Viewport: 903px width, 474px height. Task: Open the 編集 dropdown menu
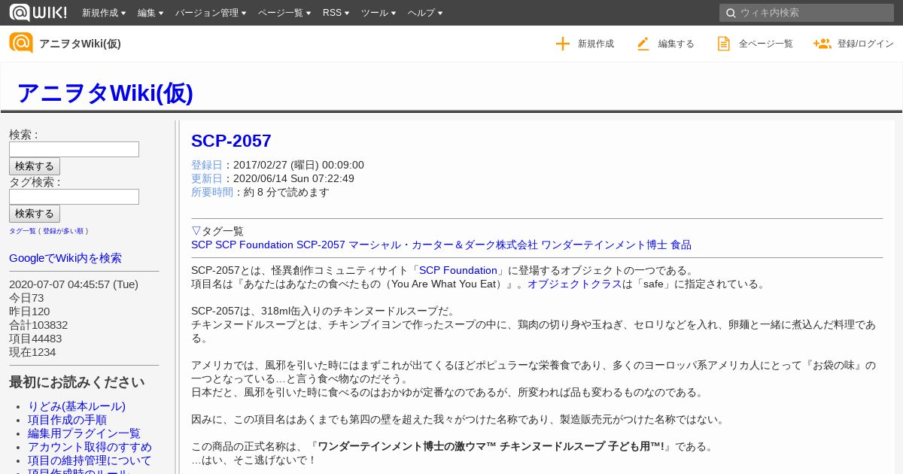[150, 13]
